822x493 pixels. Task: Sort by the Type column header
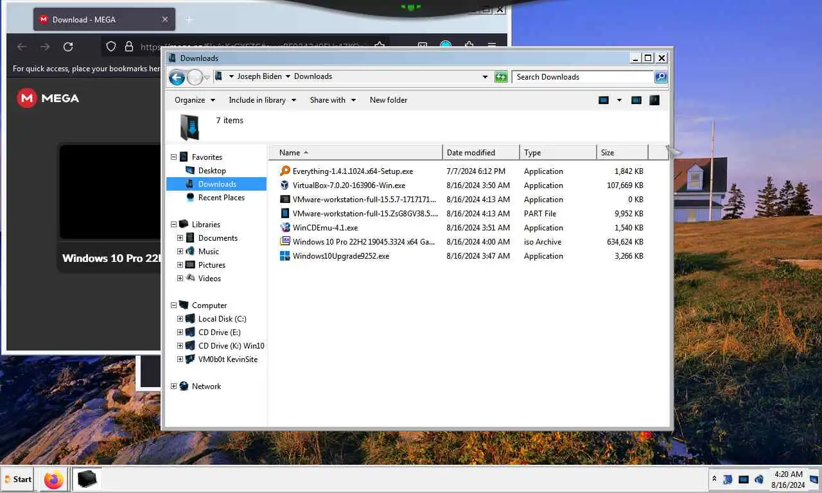point(558,153)
